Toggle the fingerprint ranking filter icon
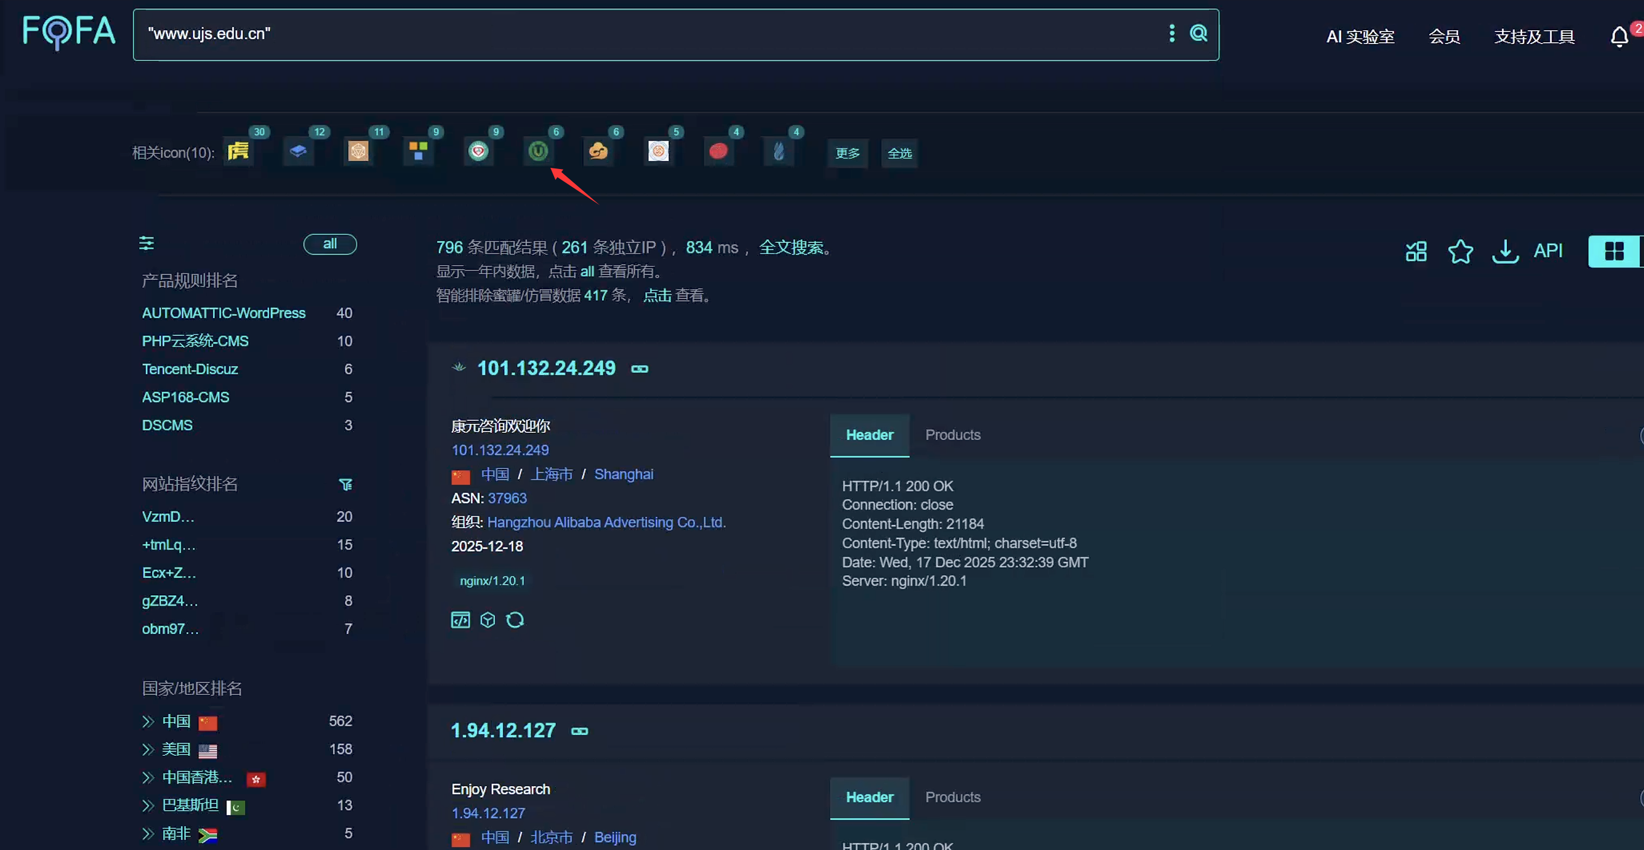This screenshot has width=1644, height=850. (x=345, y=484)
